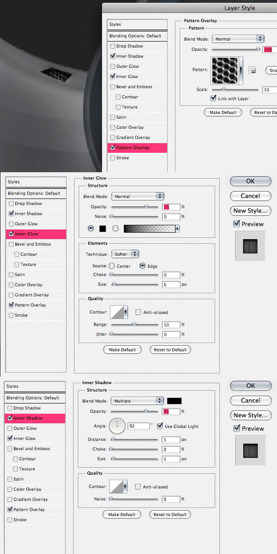277x554 pixels.
Task: Expand the pattern picker arrow next to the swatch
Action: 241,70
